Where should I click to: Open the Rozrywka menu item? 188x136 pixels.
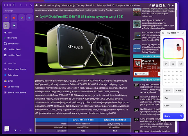point(120,5)
